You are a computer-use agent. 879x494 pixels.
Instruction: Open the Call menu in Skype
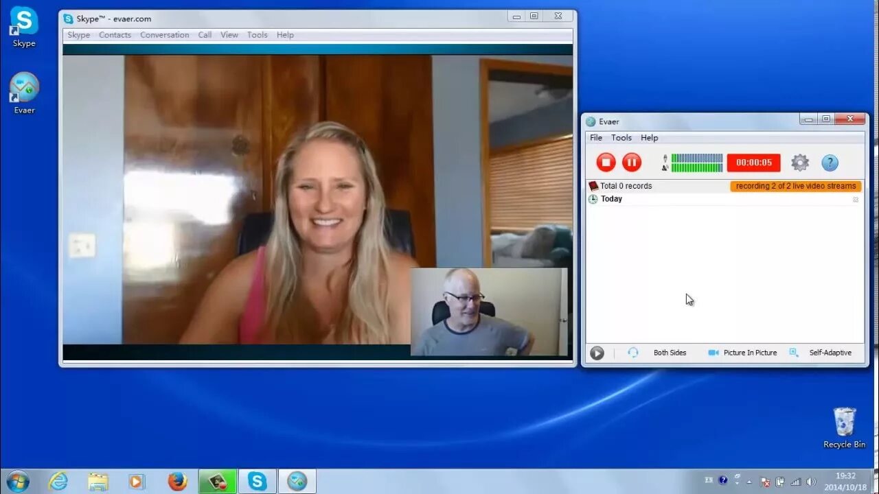click(205, 35)
